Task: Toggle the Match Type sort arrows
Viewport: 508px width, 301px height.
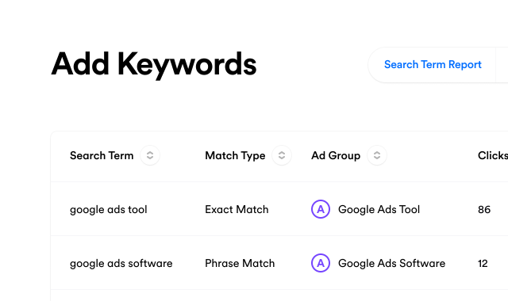Action: [282, 155]
